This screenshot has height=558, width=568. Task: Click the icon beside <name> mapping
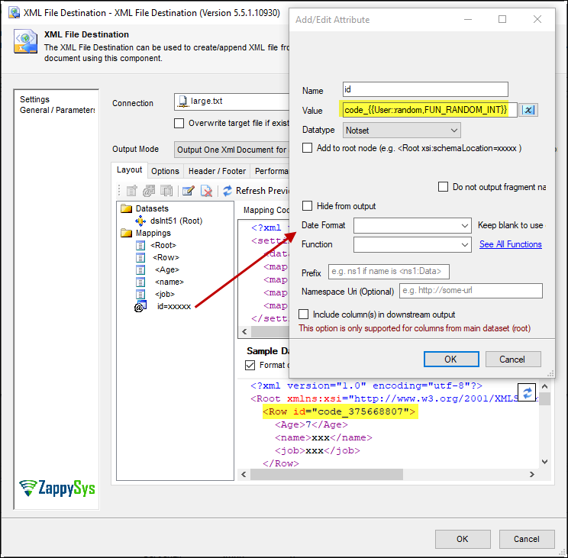pyautogui.click(x=140, y=282)
